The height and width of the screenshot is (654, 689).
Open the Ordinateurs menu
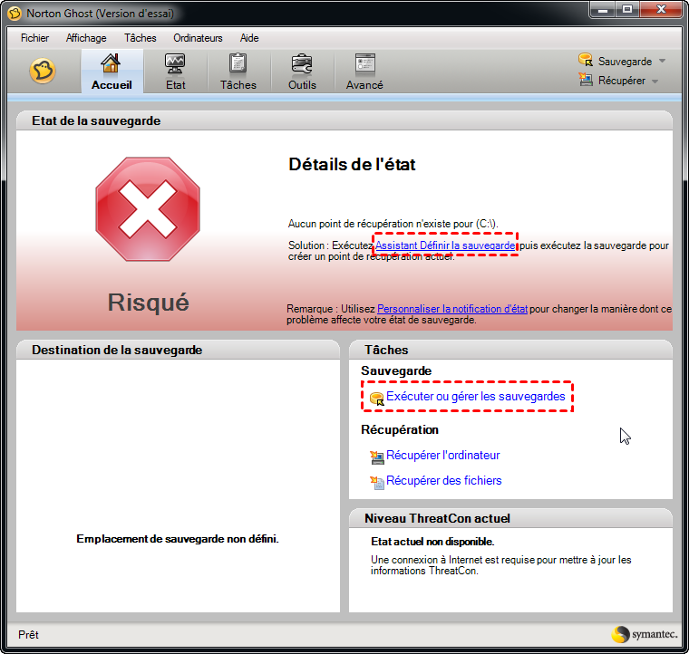pos(198,38)
